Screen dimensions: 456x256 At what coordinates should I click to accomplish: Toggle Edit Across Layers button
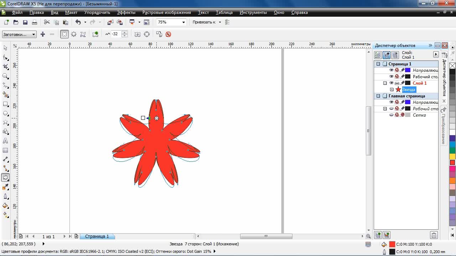pyautogui.click(x=387, y=55)
